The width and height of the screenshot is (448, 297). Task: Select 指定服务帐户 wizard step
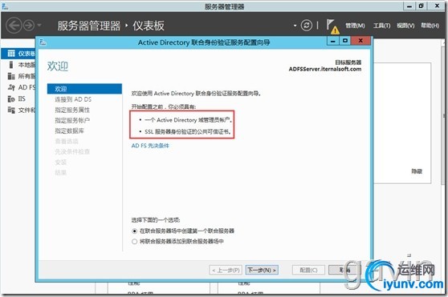(x=72, y=120)
